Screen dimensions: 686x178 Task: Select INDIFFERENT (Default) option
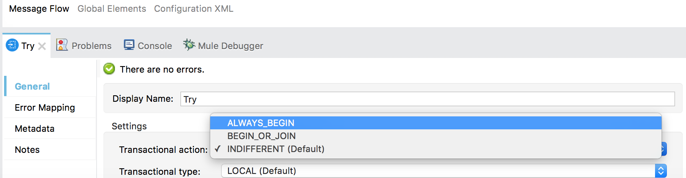tap(276, 149)
